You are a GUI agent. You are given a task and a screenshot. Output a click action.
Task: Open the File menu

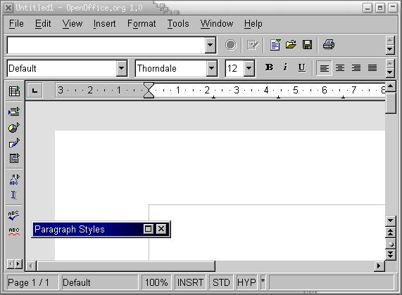click(x=16, y=24)
